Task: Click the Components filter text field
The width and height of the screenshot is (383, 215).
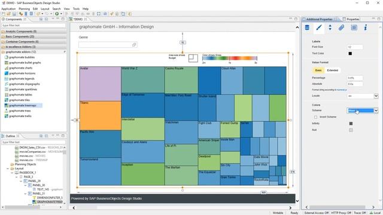Action: pos(34,25)
